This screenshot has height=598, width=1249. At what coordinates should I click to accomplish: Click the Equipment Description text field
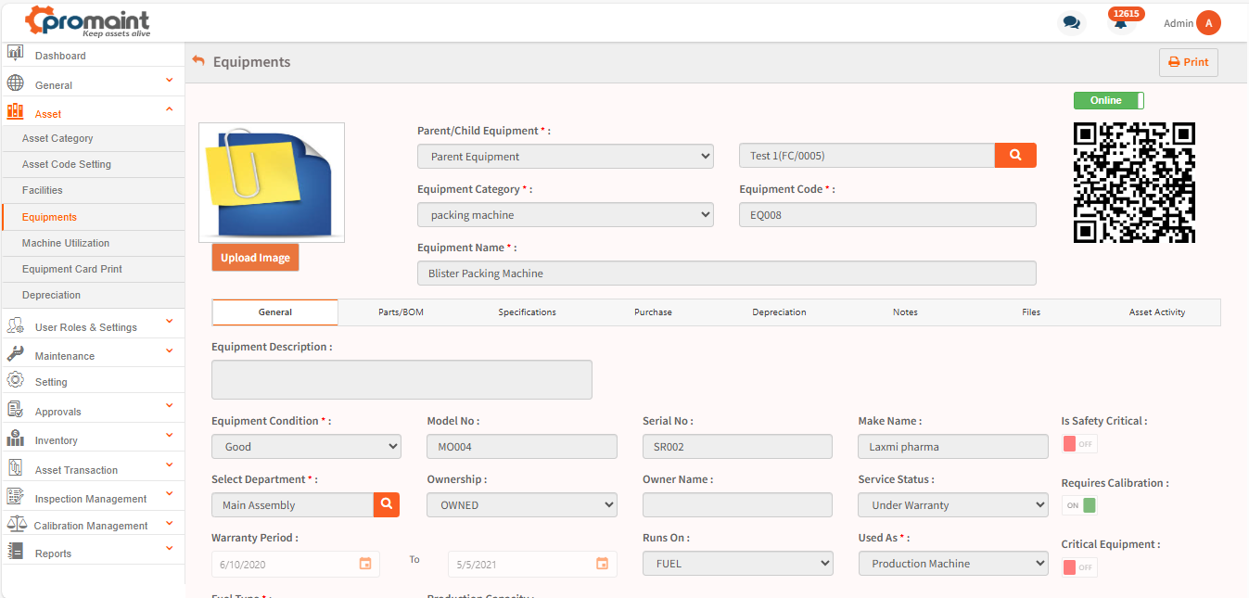point(401,379)
